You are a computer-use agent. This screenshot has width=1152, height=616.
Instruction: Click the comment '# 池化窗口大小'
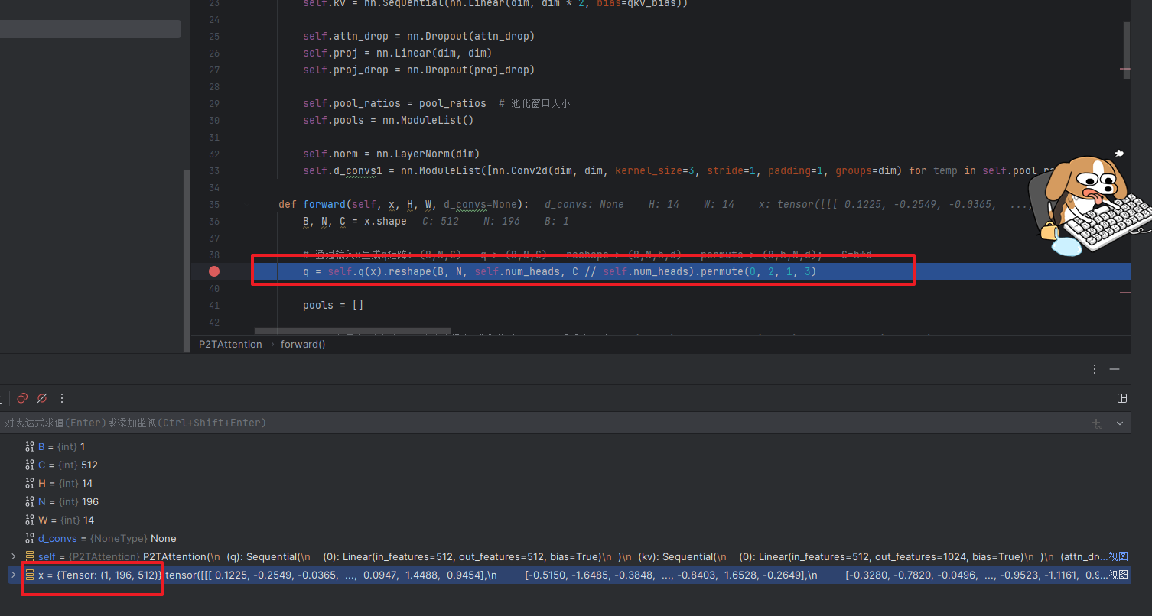[534, 103]
